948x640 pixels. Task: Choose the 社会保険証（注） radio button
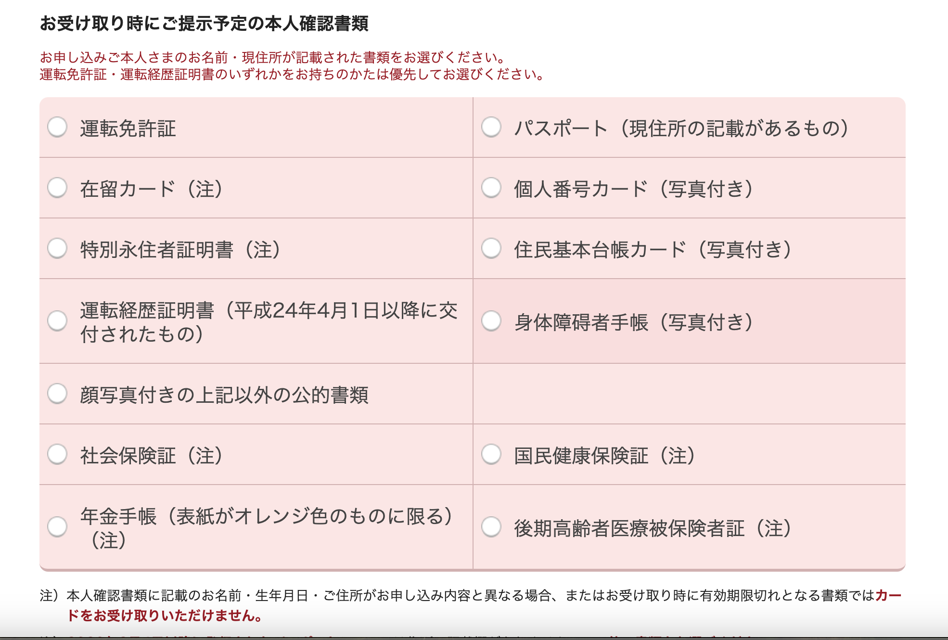57,454
